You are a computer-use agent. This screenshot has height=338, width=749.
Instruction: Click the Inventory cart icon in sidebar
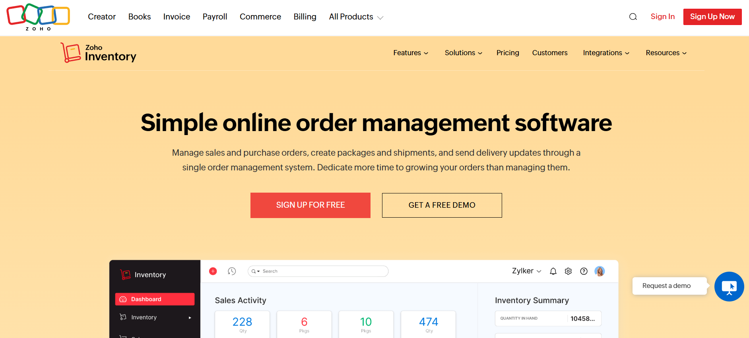click(x=123, y=317)
